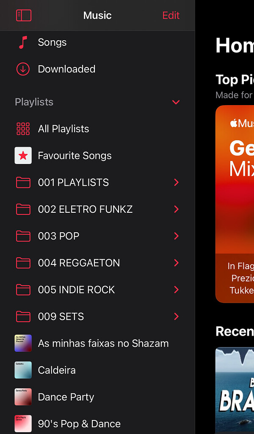254x434 pixels.
Task: Tap Edit to rearrange the sidebar
Action: tap(171, 15)
